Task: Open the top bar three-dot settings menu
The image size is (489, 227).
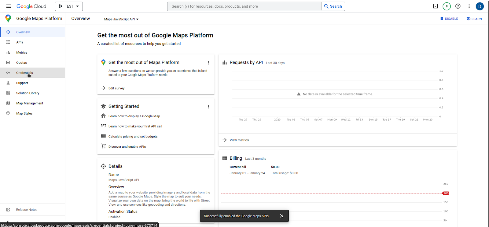Action: pyautogui.click(x=469, y=6)
